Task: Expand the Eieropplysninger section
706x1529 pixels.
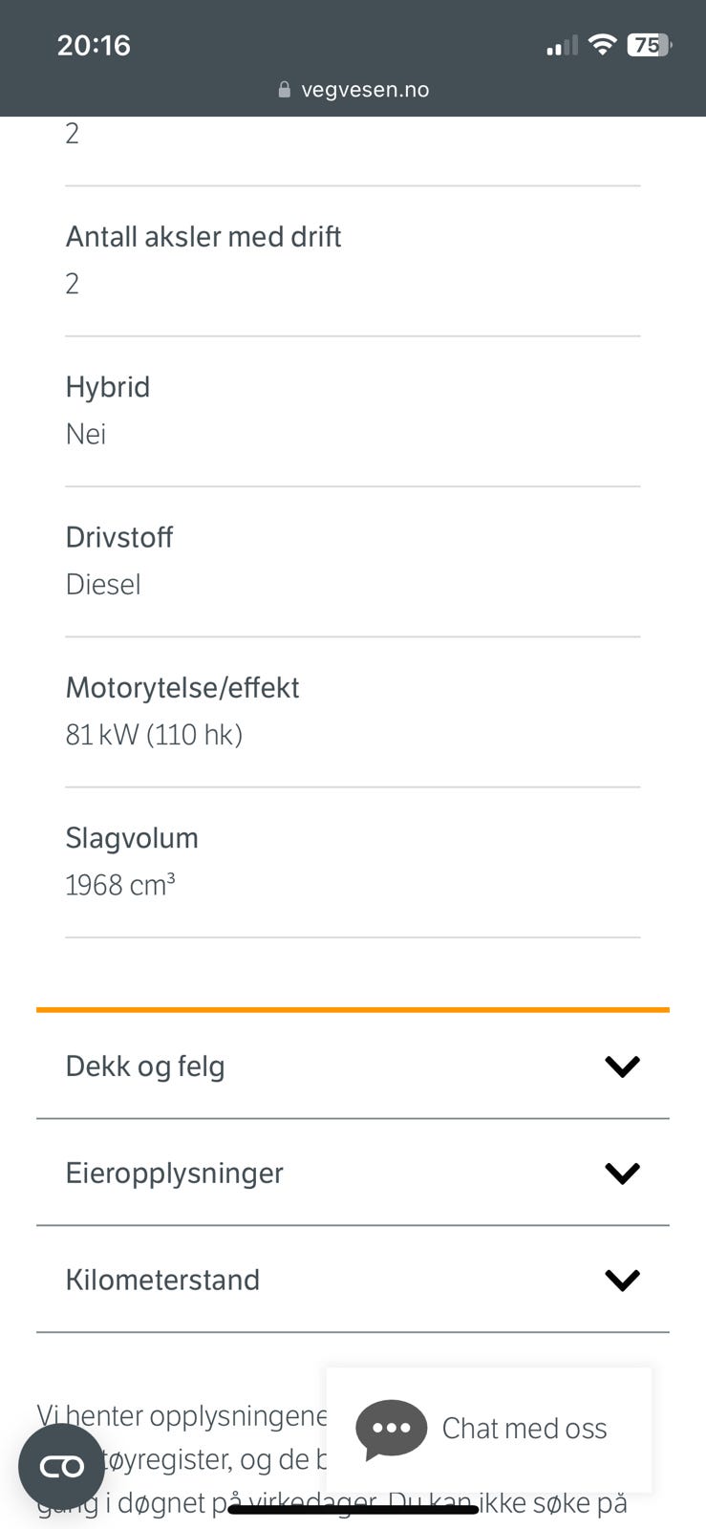Action: pyautogui.click(x=353, y=1173)
